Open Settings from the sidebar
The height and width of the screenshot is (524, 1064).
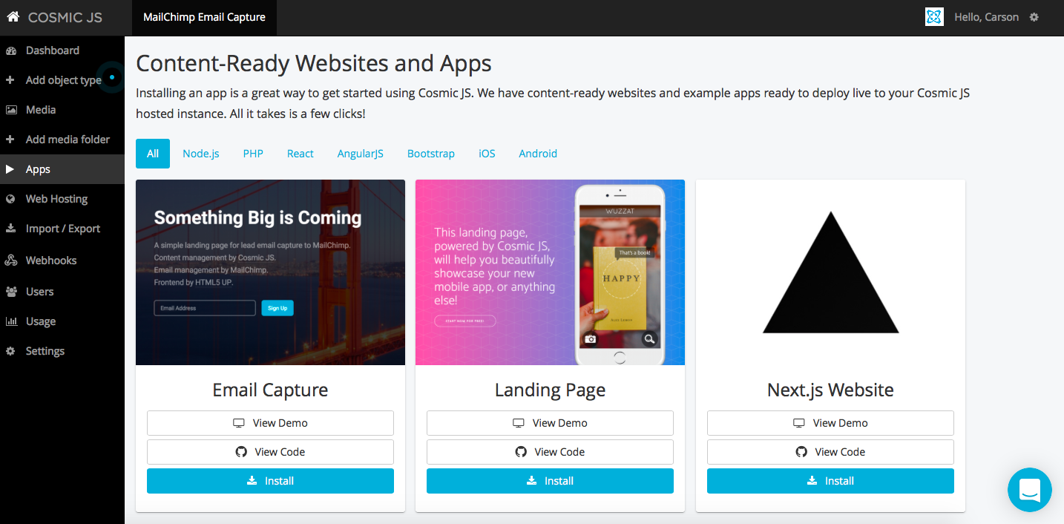click(x=62, y=351)
